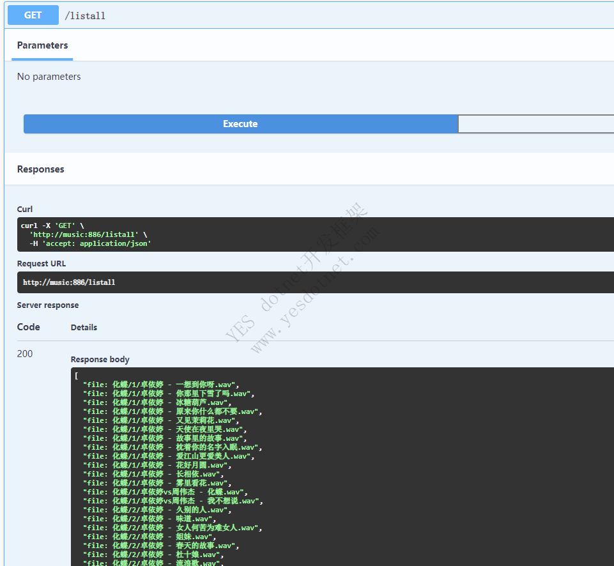This screenshot has width=614, height=566.
Task: Click the Details column header
Action: click(84, 327)
